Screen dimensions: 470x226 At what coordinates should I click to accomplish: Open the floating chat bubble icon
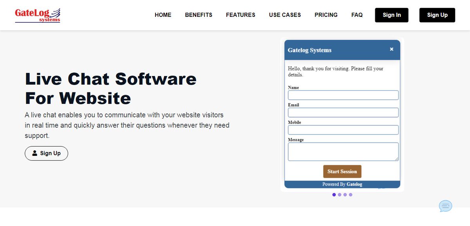(x=445, y=206)
